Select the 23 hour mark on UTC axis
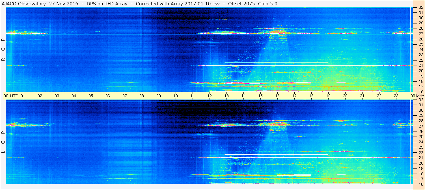The image size is (425, 190). tap(396, 96)
